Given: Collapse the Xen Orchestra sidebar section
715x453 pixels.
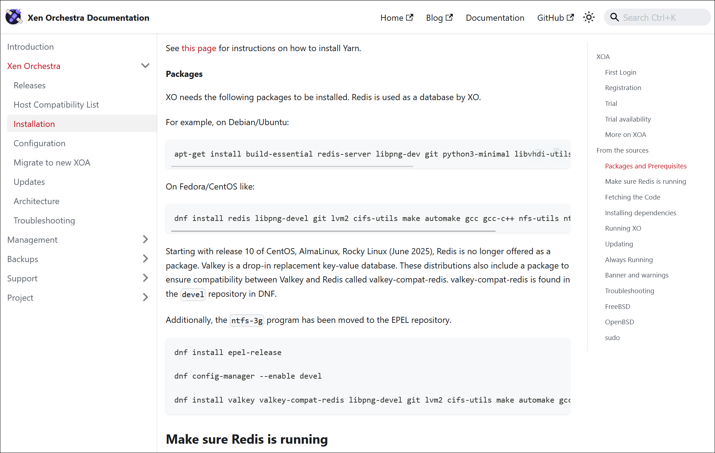Looking at the screenshot, I should point(145,66).
